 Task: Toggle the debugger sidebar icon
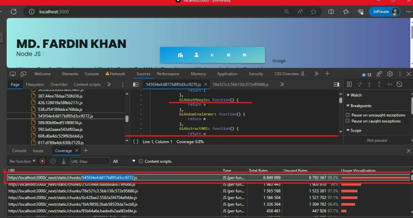coord(337,85)
